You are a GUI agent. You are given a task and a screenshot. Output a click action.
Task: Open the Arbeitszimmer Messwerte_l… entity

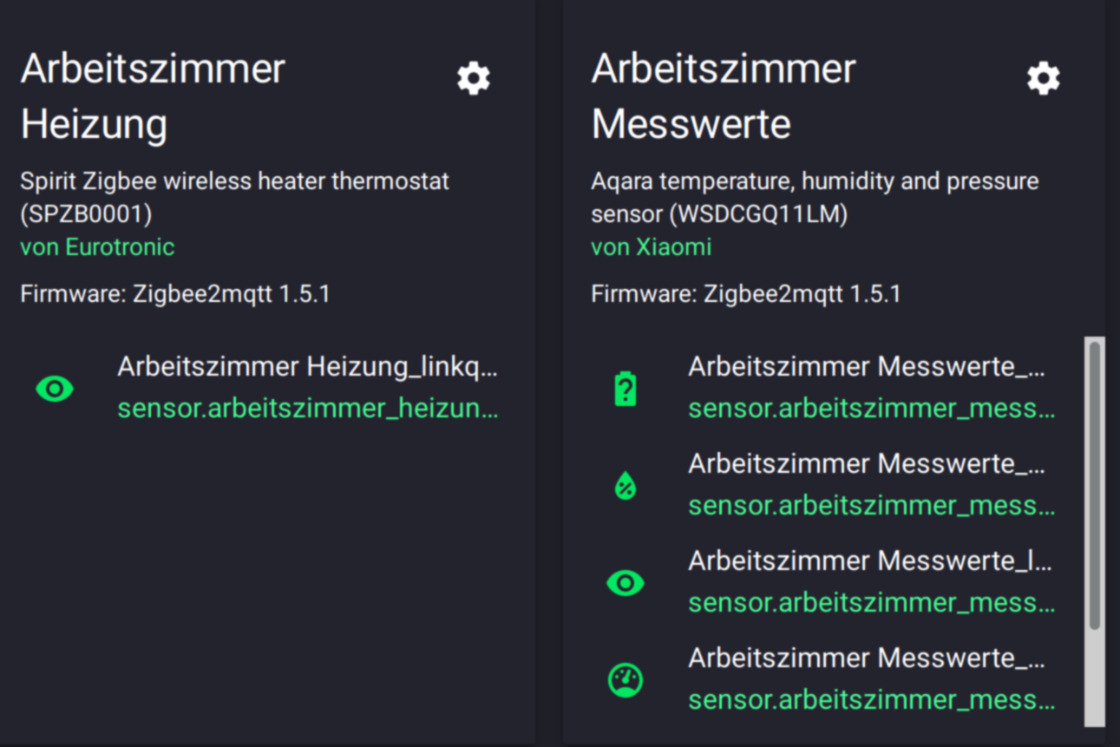(x=869, y=561)
